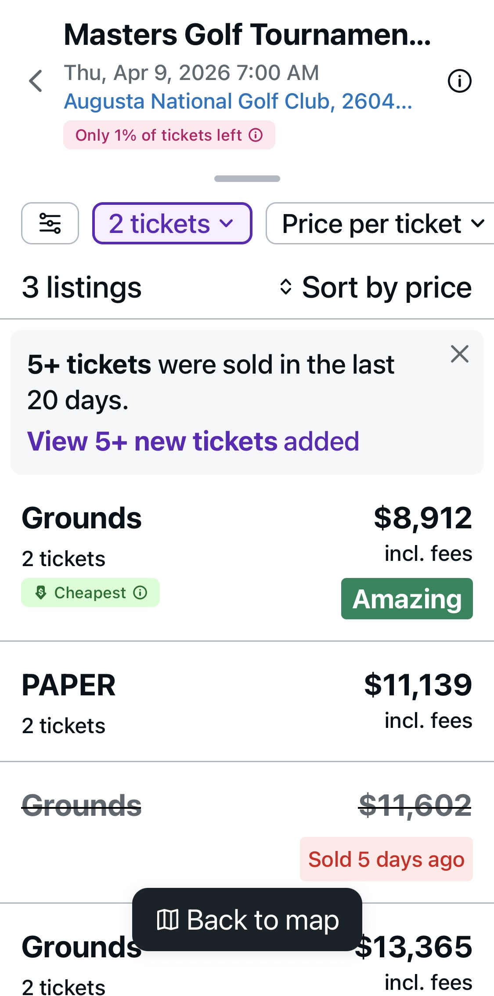Open Sort by price options
494x996 pixels.
point(386,287)
